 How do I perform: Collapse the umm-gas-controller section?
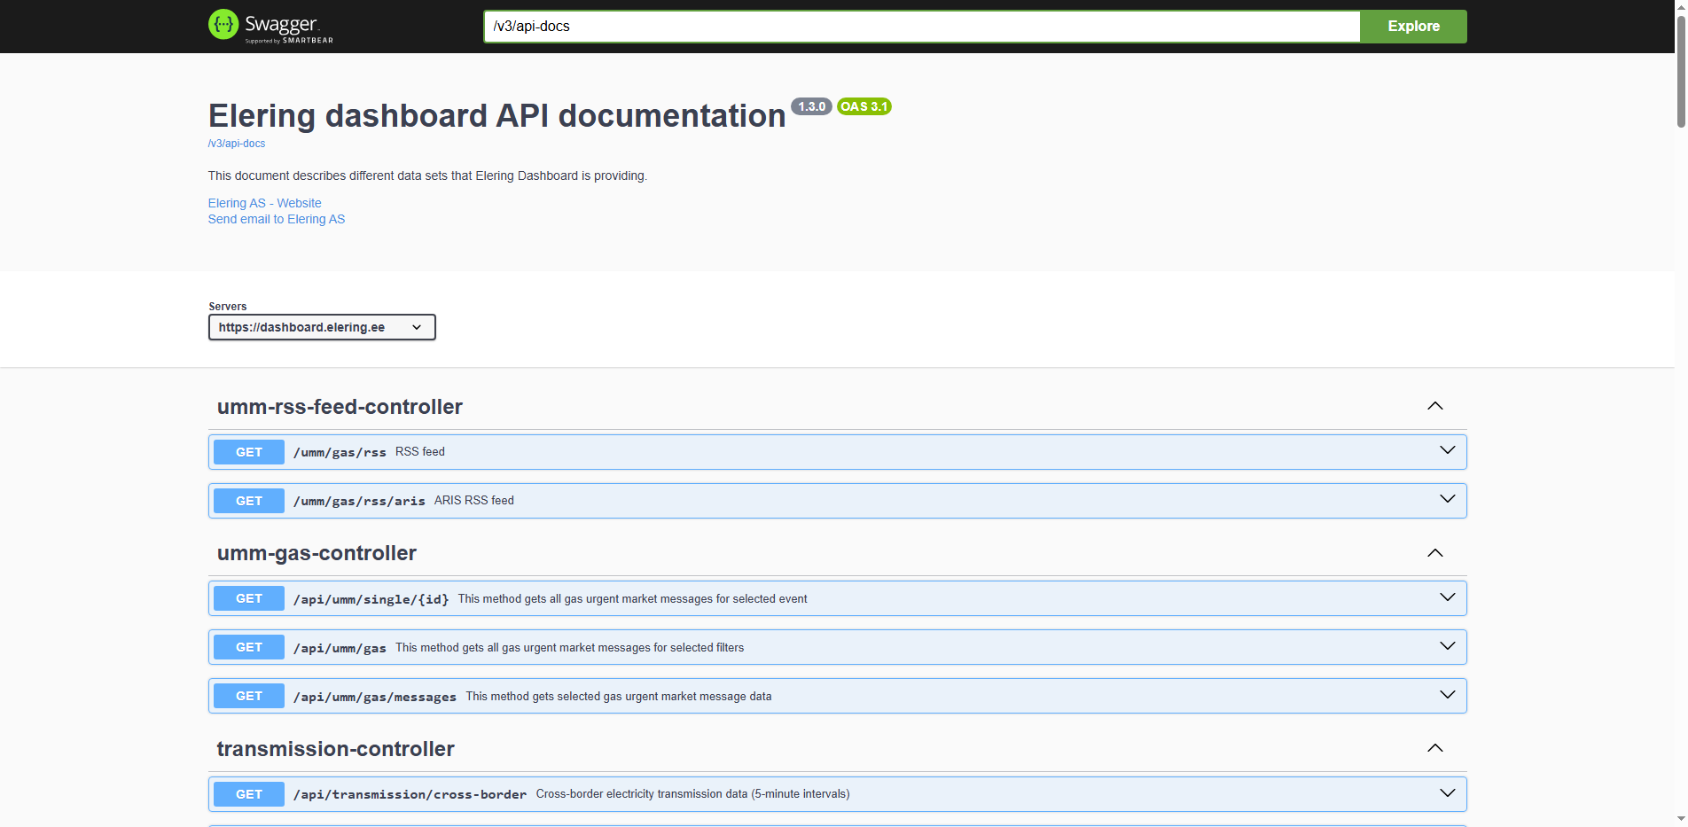pos(1434,552)
